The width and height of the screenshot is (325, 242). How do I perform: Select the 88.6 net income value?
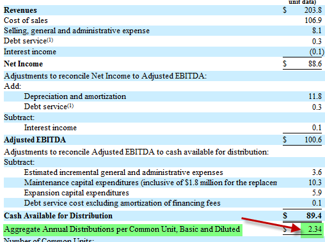pyautogui.click(x=315, y=64)
